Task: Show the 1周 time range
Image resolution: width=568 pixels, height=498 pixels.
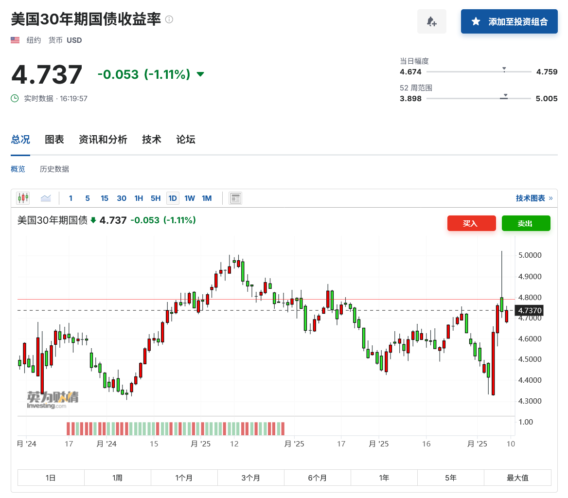Action: [x=117, y=478]
